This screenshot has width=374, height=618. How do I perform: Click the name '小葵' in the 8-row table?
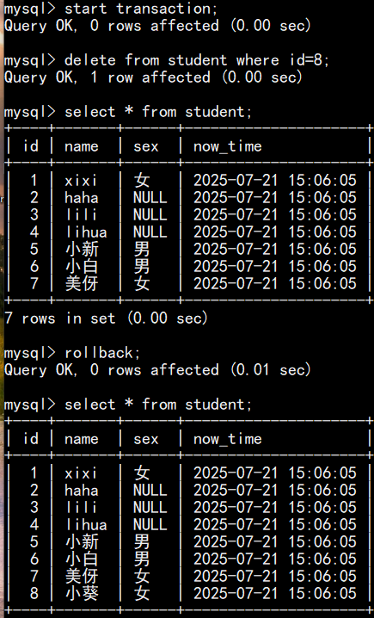pos(82,593)
